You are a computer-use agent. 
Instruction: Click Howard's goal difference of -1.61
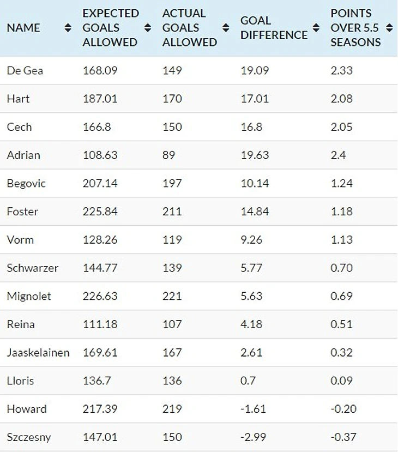click(252, 409)
